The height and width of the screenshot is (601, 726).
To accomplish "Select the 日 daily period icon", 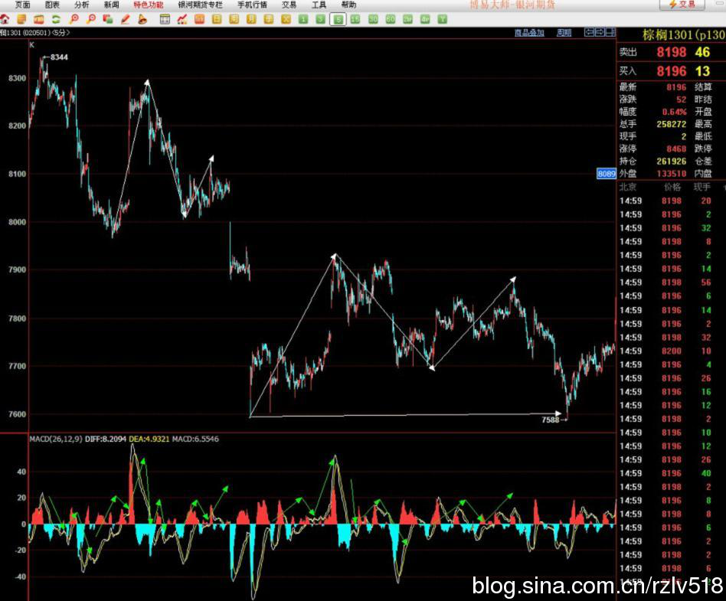I will (x=217, y=19).
